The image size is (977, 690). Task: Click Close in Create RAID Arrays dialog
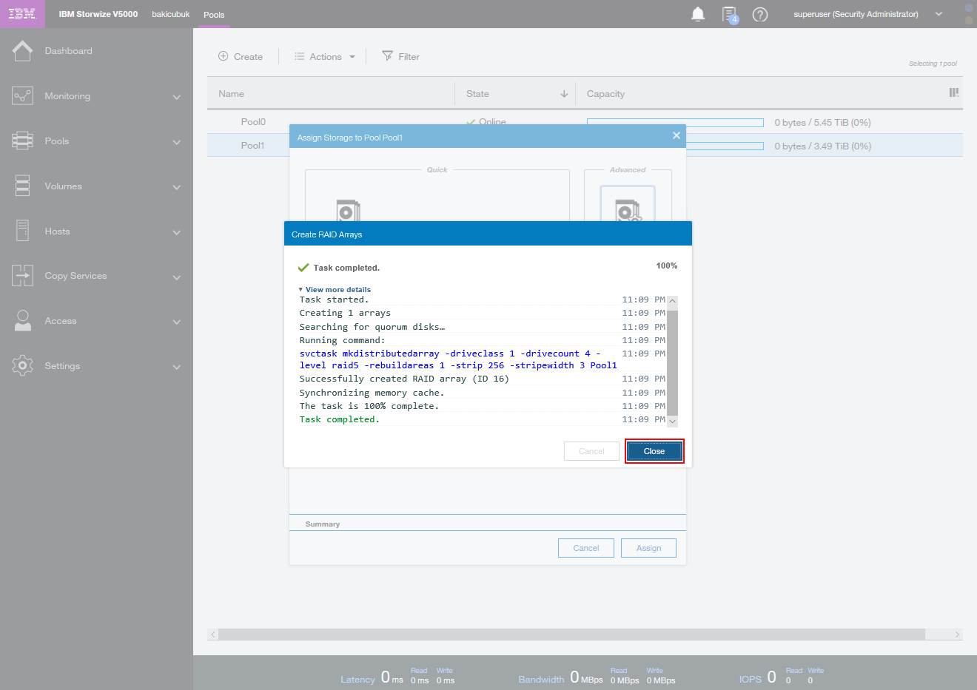(x=654, y=451)
